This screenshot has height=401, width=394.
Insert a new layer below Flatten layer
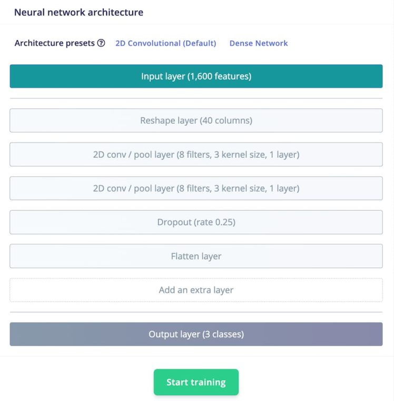click(196, 290)
